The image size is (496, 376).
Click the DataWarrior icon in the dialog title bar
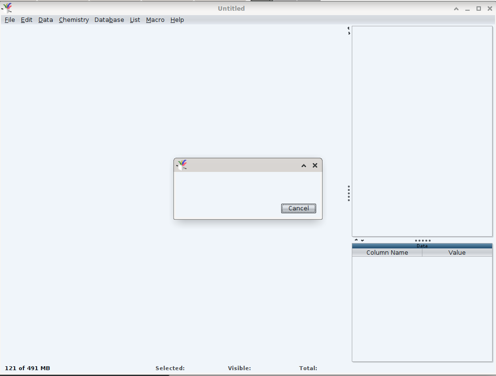point(182,166)
